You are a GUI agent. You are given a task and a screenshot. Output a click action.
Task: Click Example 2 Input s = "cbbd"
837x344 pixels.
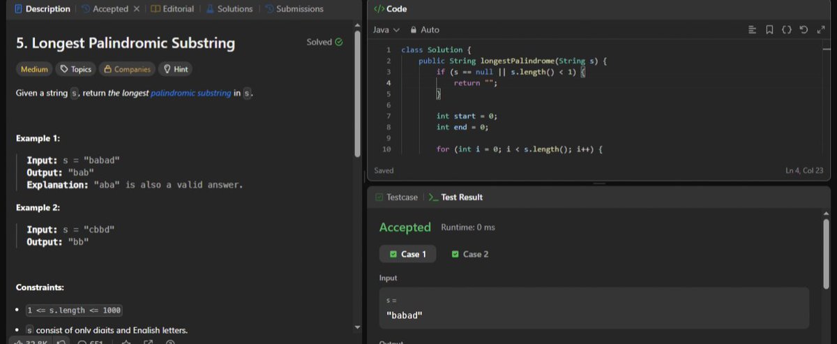(x=70, y=230)
